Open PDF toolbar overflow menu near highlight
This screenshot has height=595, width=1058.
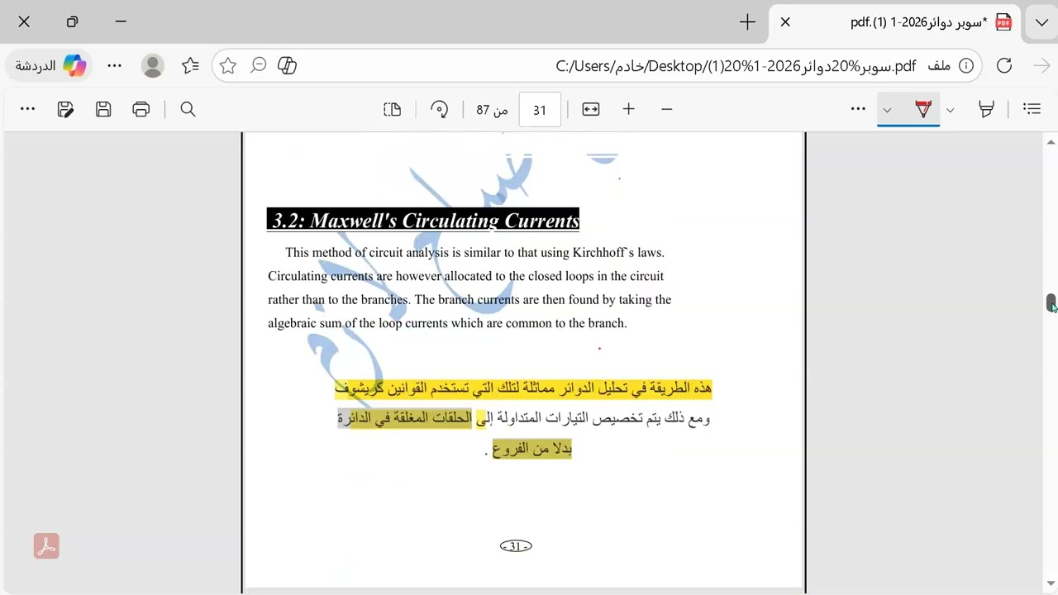(858, 109)
